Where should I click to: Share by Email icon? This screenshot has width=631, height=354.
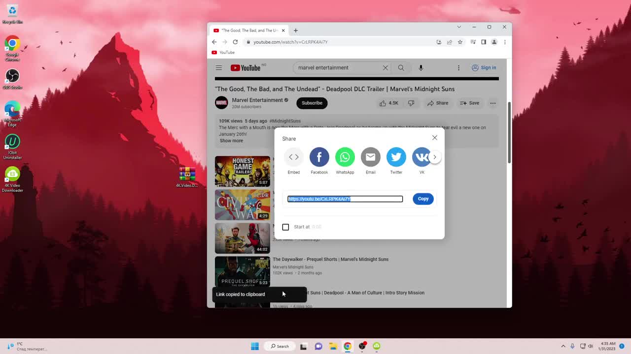370,157
